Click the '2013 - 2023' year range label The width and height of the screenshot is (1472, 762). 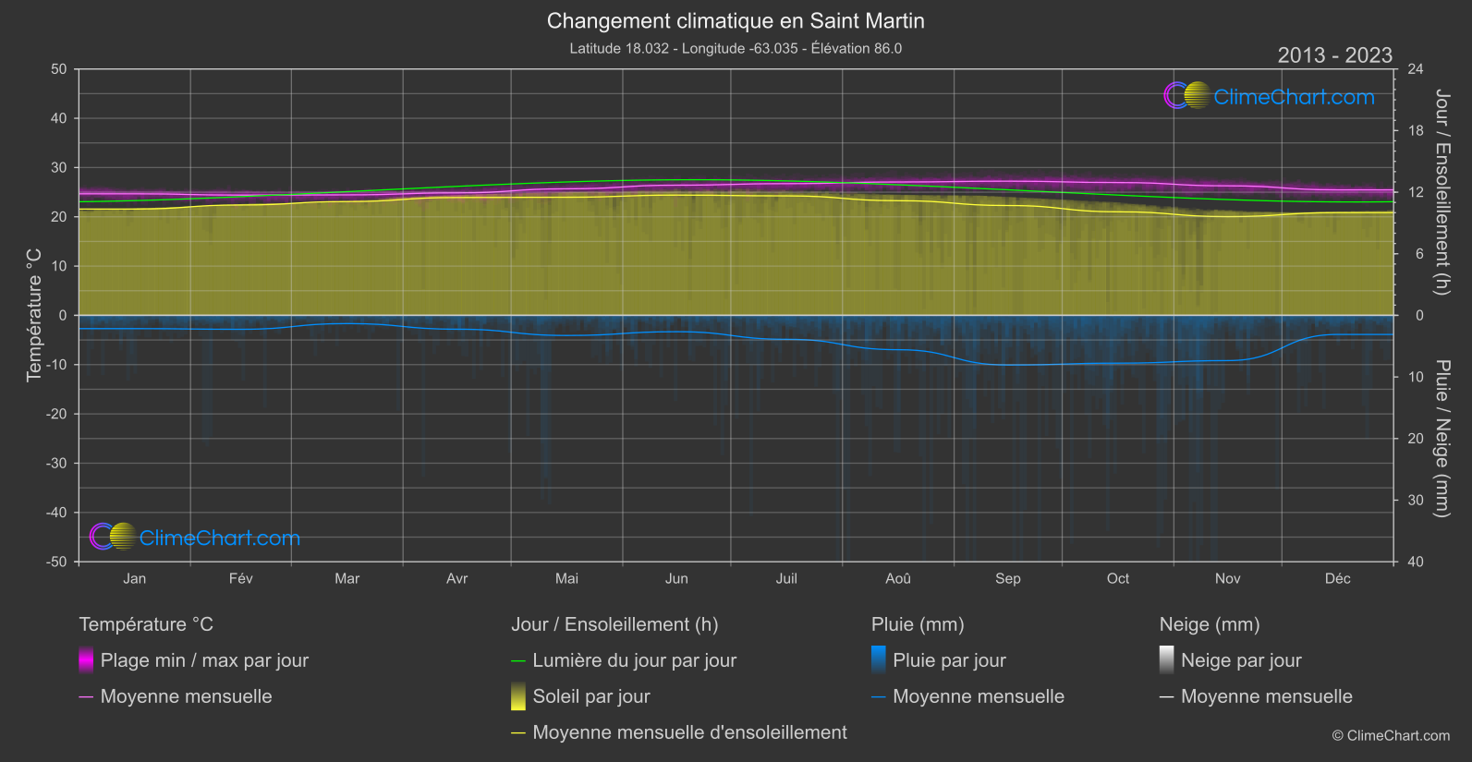point(1334,55)
